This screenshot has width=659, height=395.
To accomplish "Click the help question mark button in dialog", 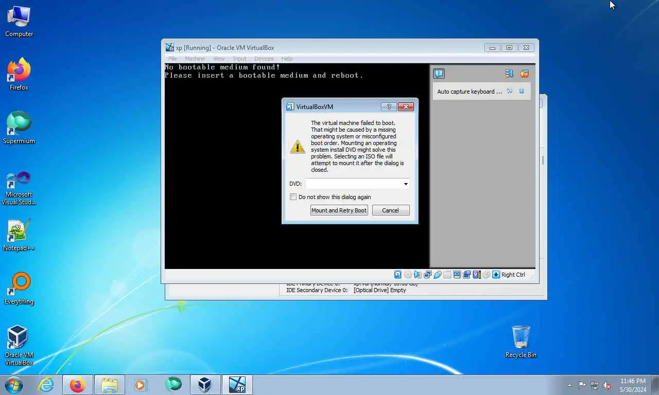I will point(389,106).
